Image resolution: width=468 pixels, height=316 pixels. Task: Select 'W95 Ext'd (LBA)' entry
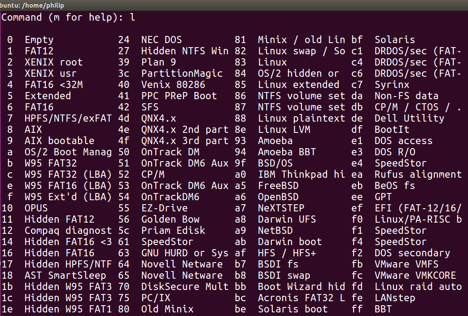click(68, 197)
